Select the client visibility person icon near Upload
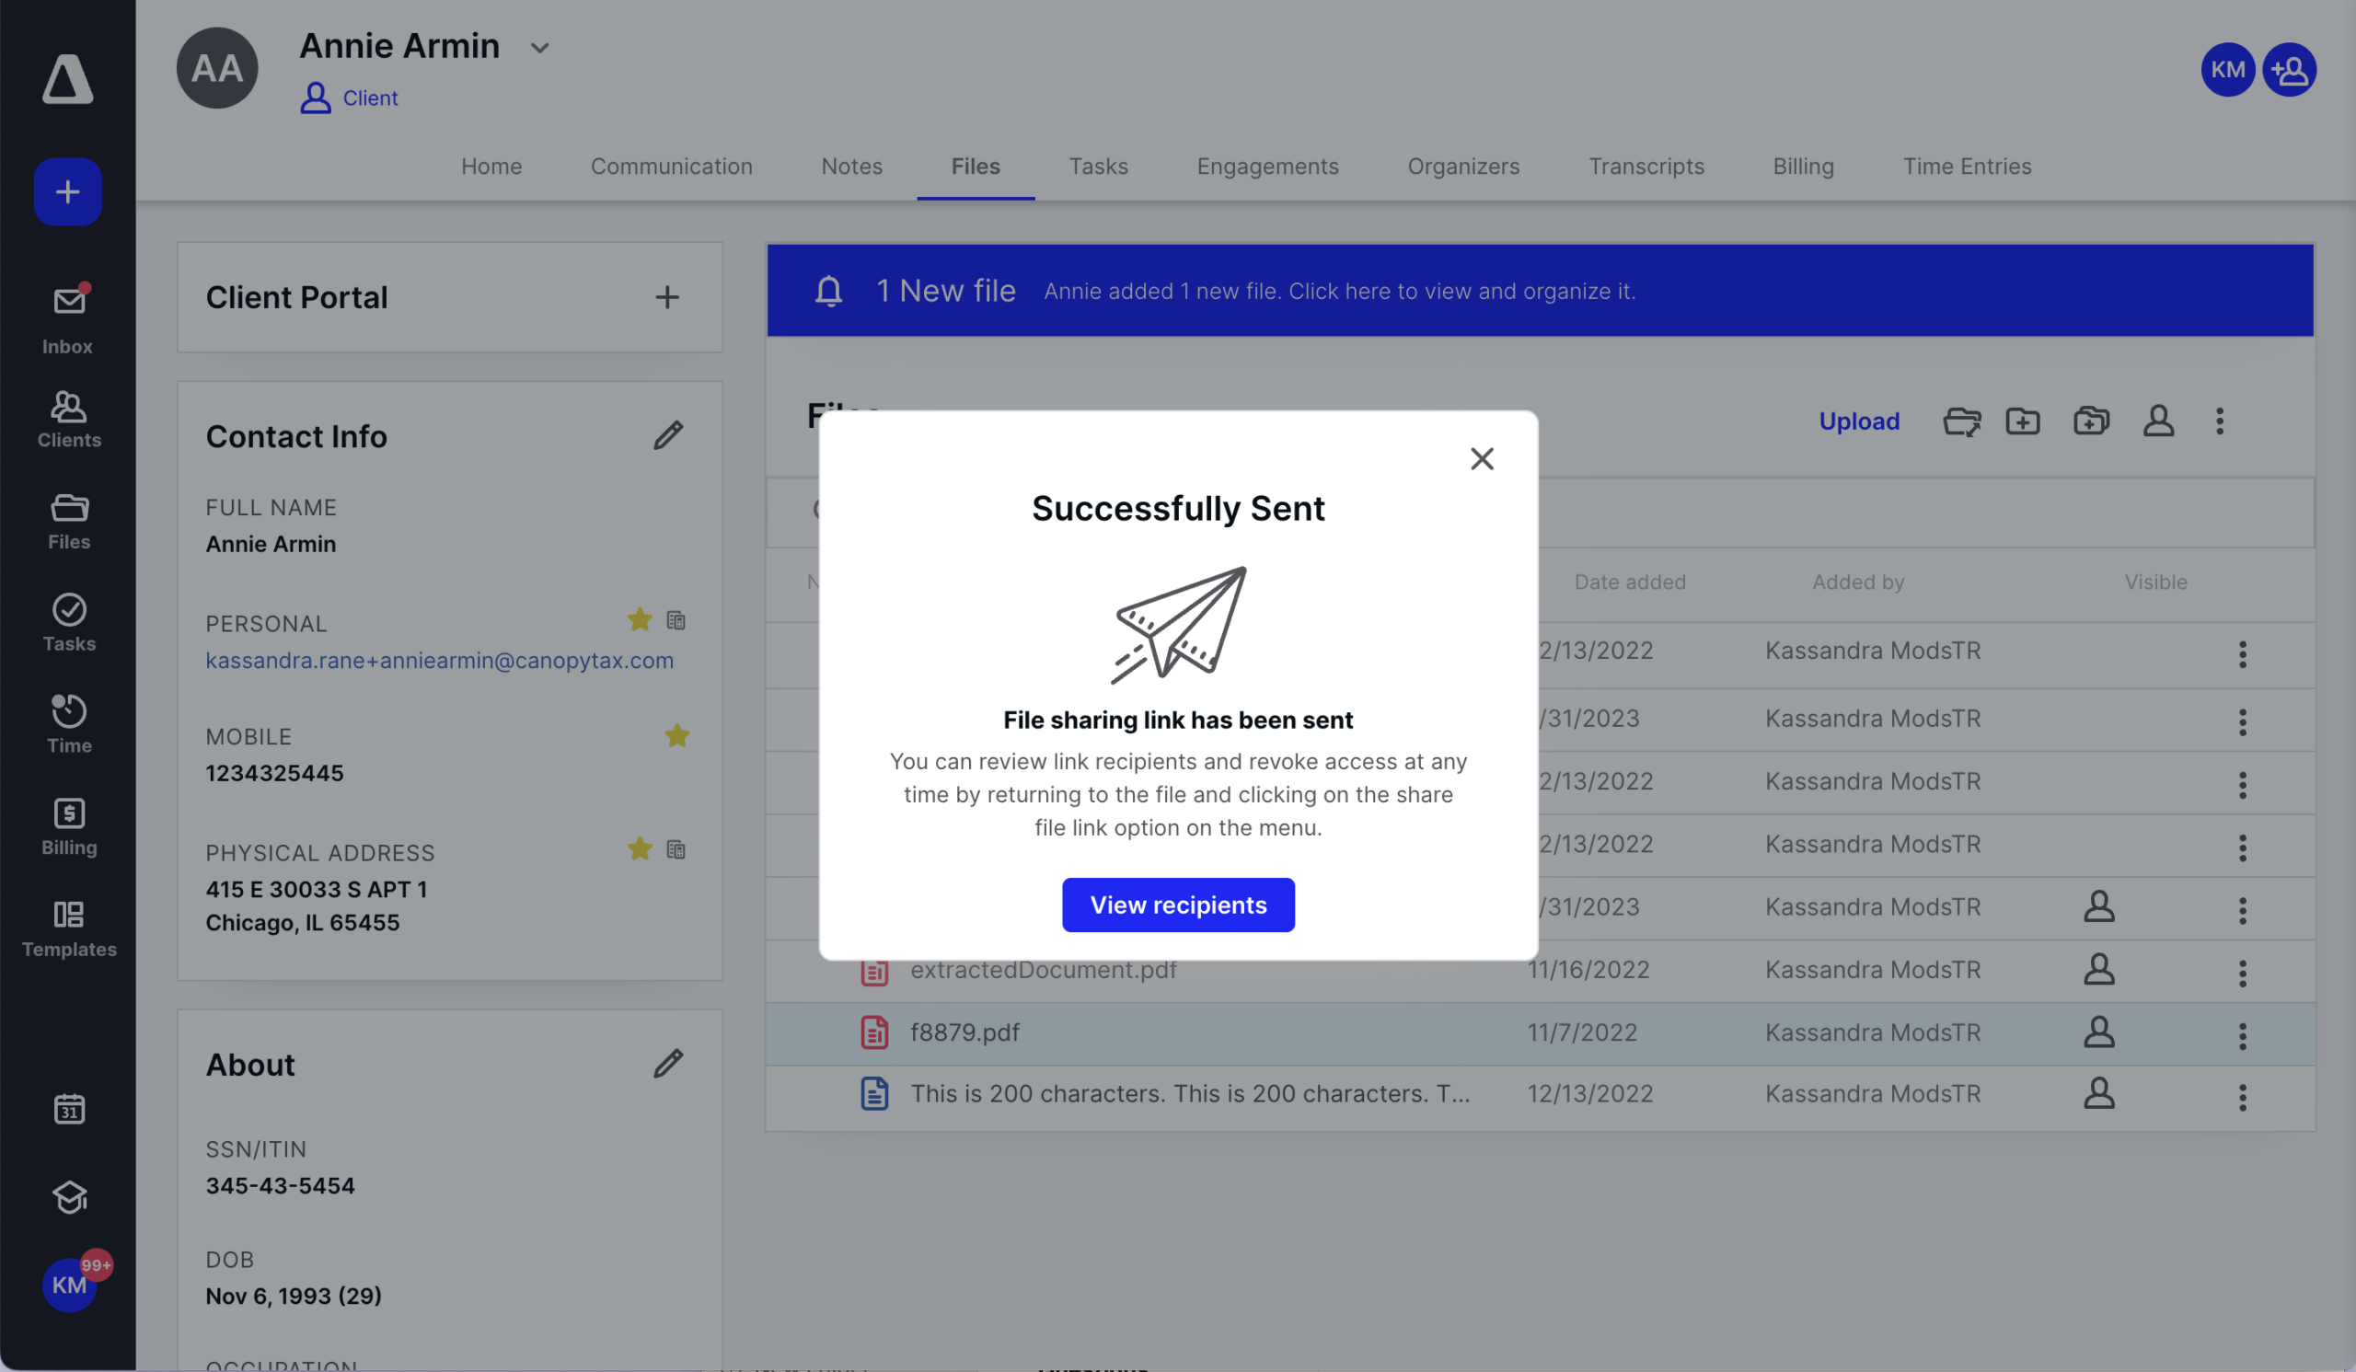The image size is (2356, 1372). click(2159, 421)
